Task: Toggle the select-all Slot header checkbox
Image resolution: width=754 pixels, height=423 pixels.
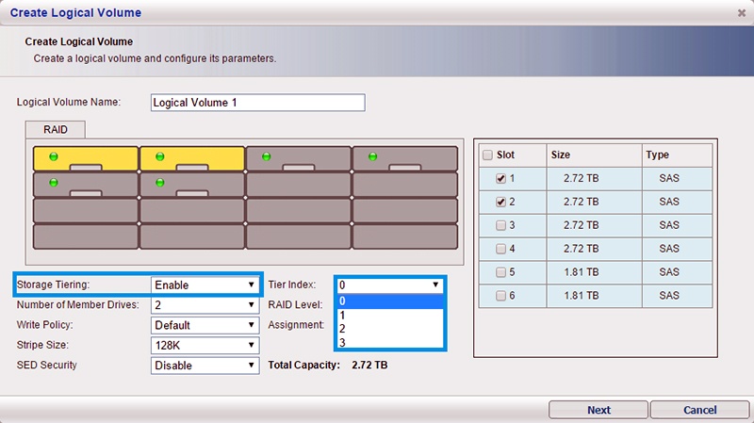Action: (487, 155)
